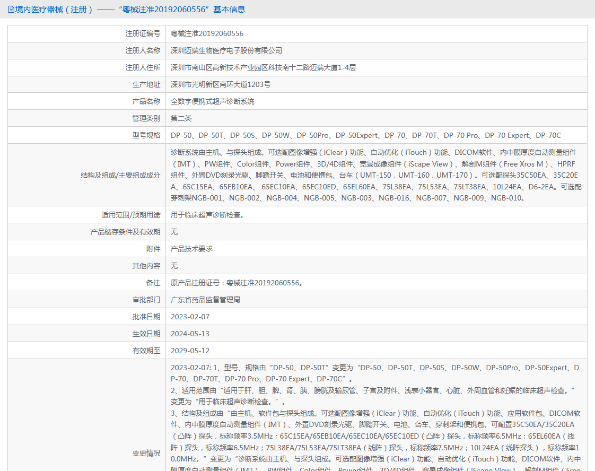The height and width of the screenshot is (471, 595).
Task: Click the label 结构及组成/主要组成成分
Action: click(120, 176)
